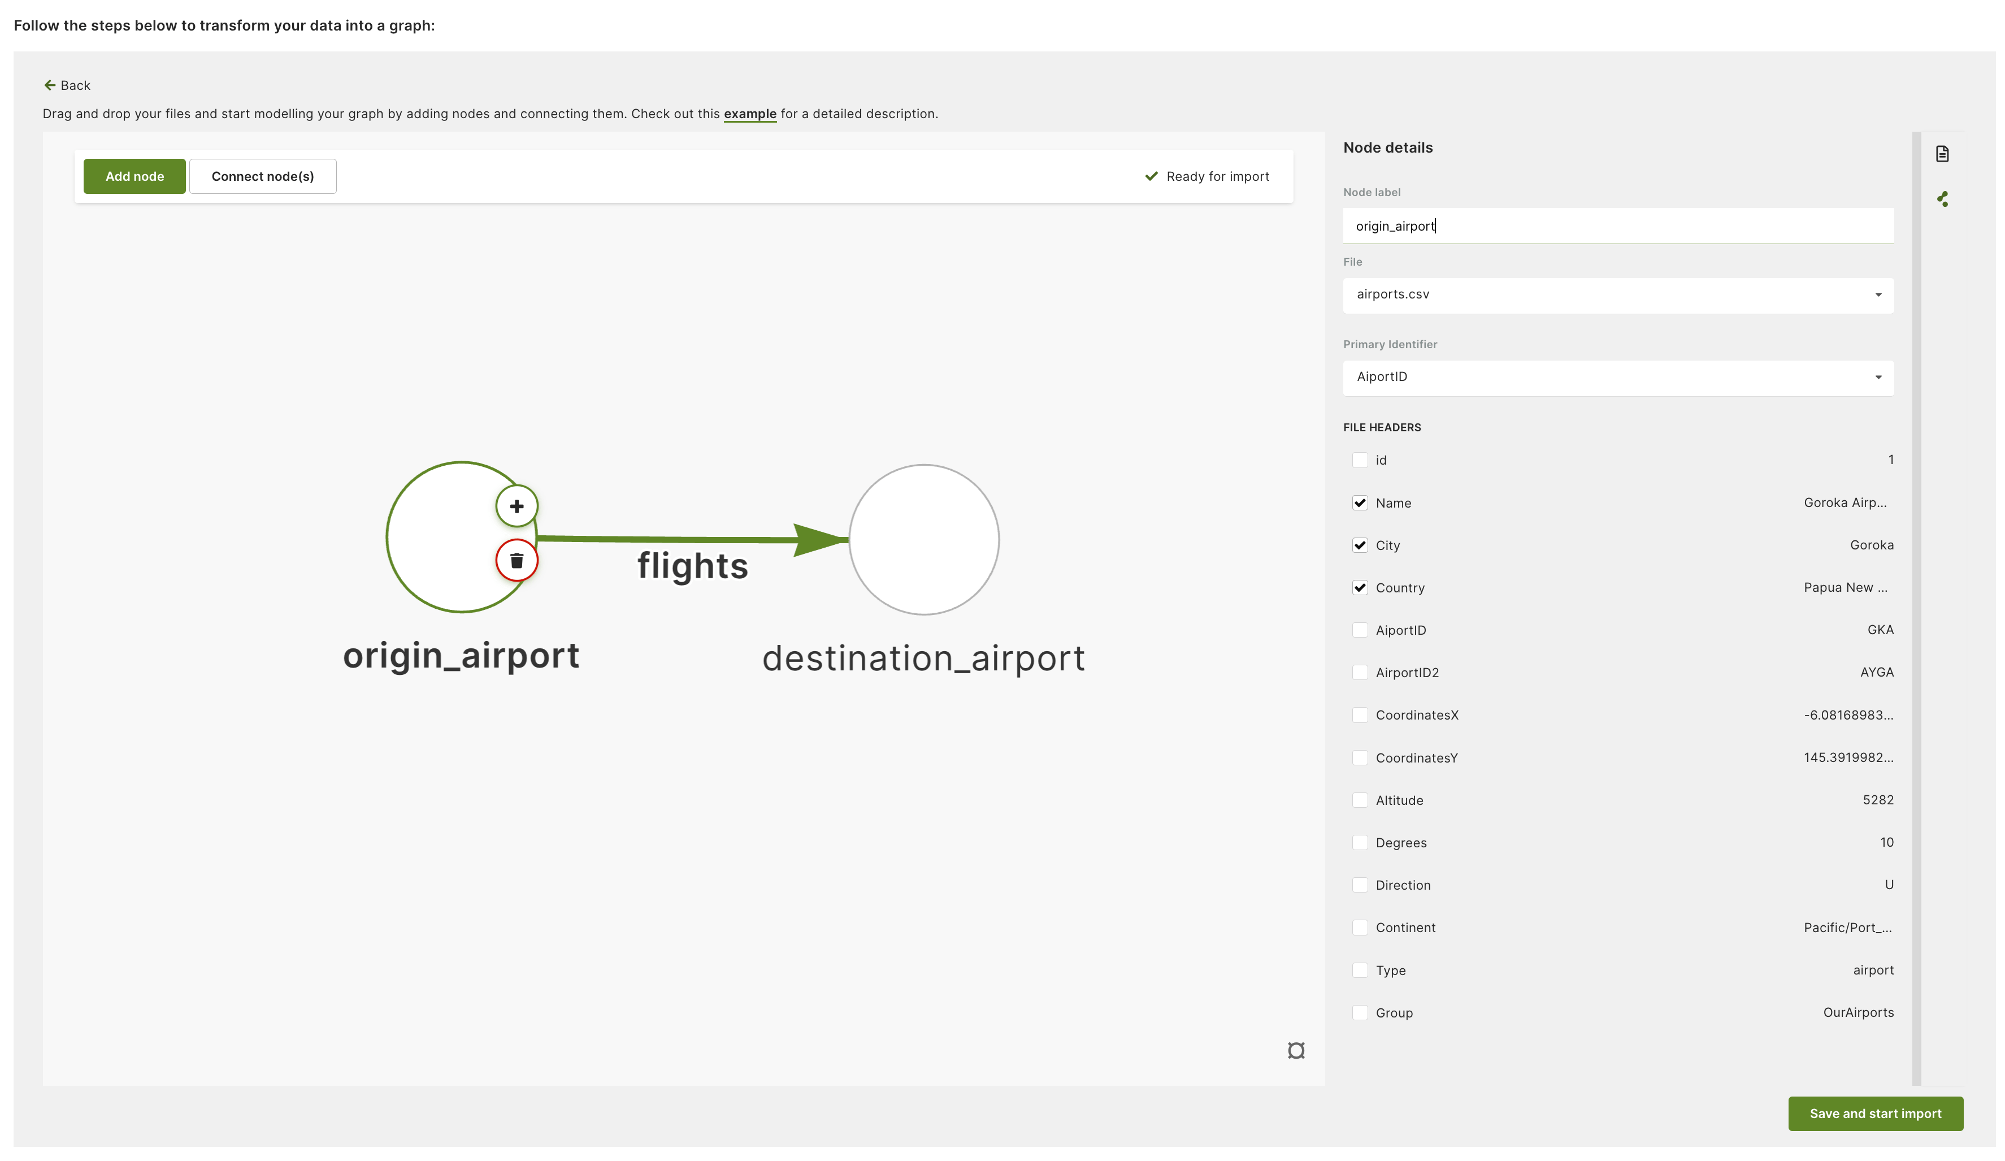
Task: Click the Pacific/Port_... sample value
Action: point(1847,928)
